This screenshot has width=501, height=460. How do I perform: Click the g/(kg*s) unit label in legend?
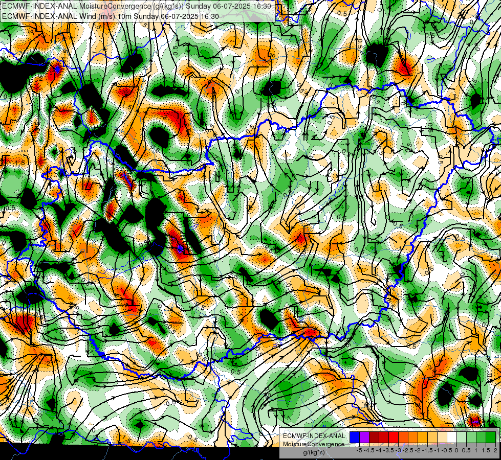[x=314, y=453]
